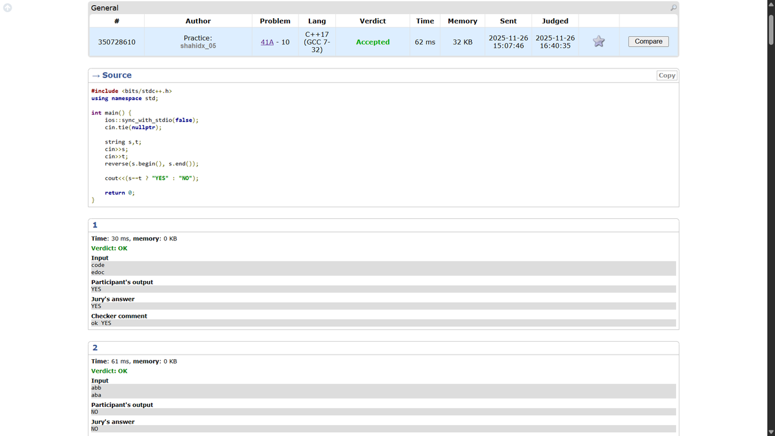The image size is (775, 436).
Task: Click test 1 heading number
Action: tap(95, 225)
